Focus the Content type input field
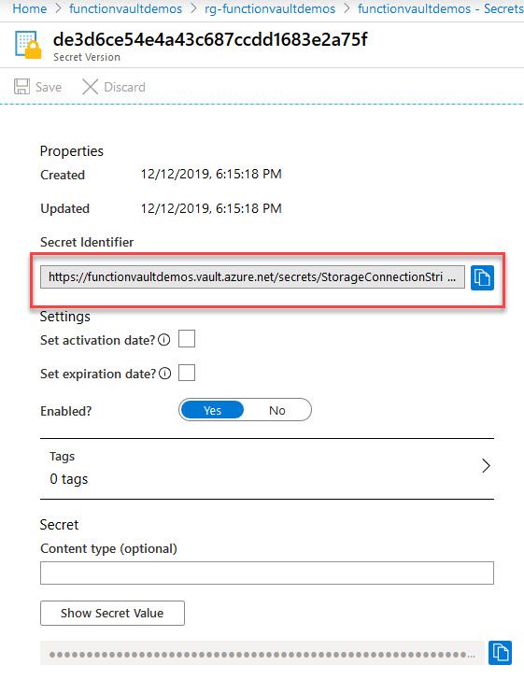Viewport: 524px width, 693px height. click(x=267, y=573)
